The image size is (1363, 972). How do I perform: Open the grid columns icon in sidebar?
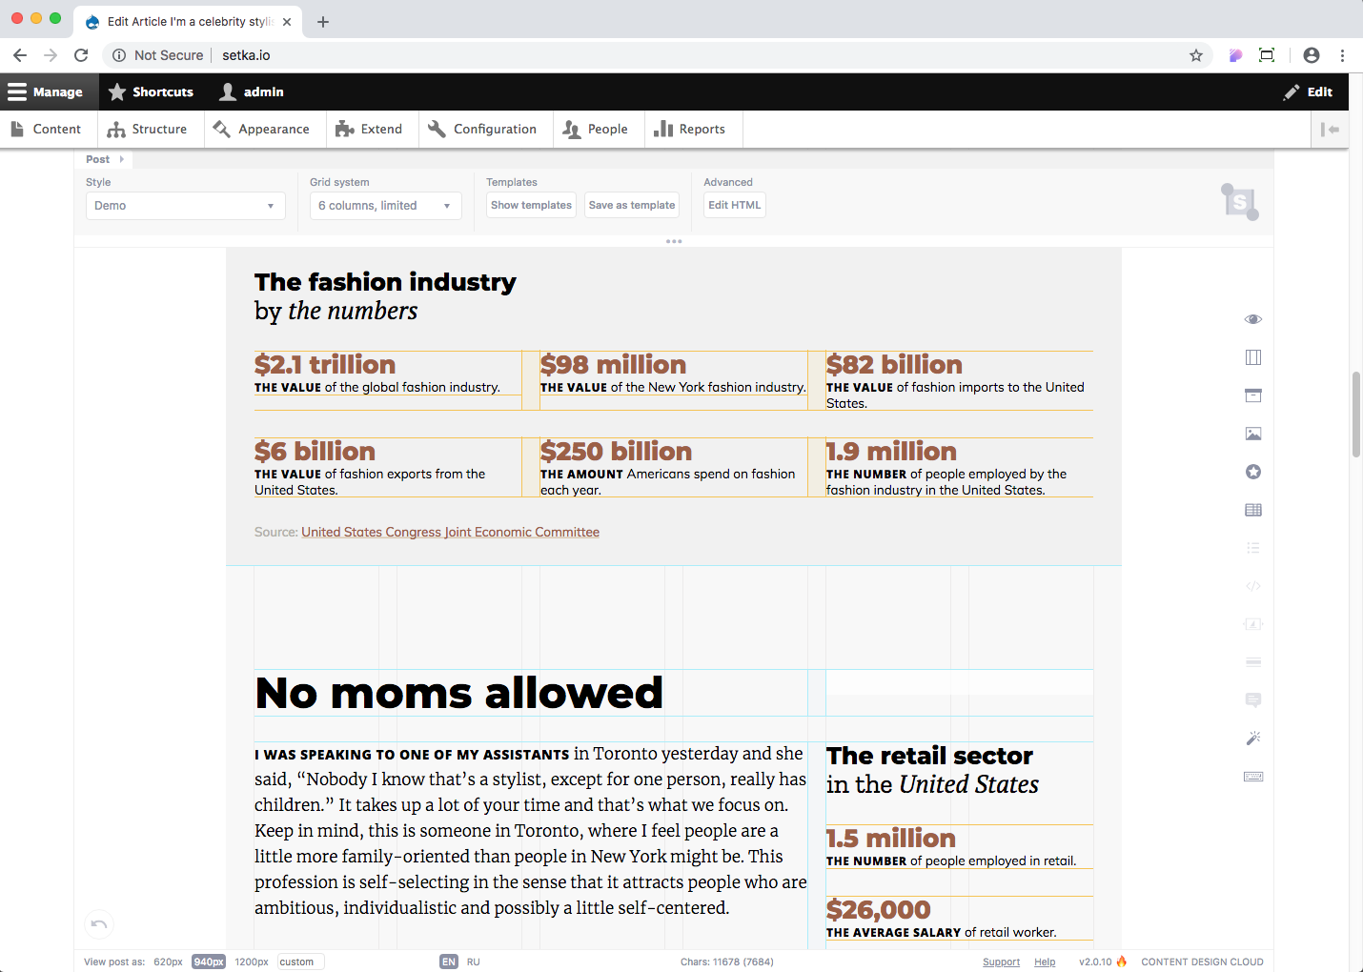point(1253,357)
